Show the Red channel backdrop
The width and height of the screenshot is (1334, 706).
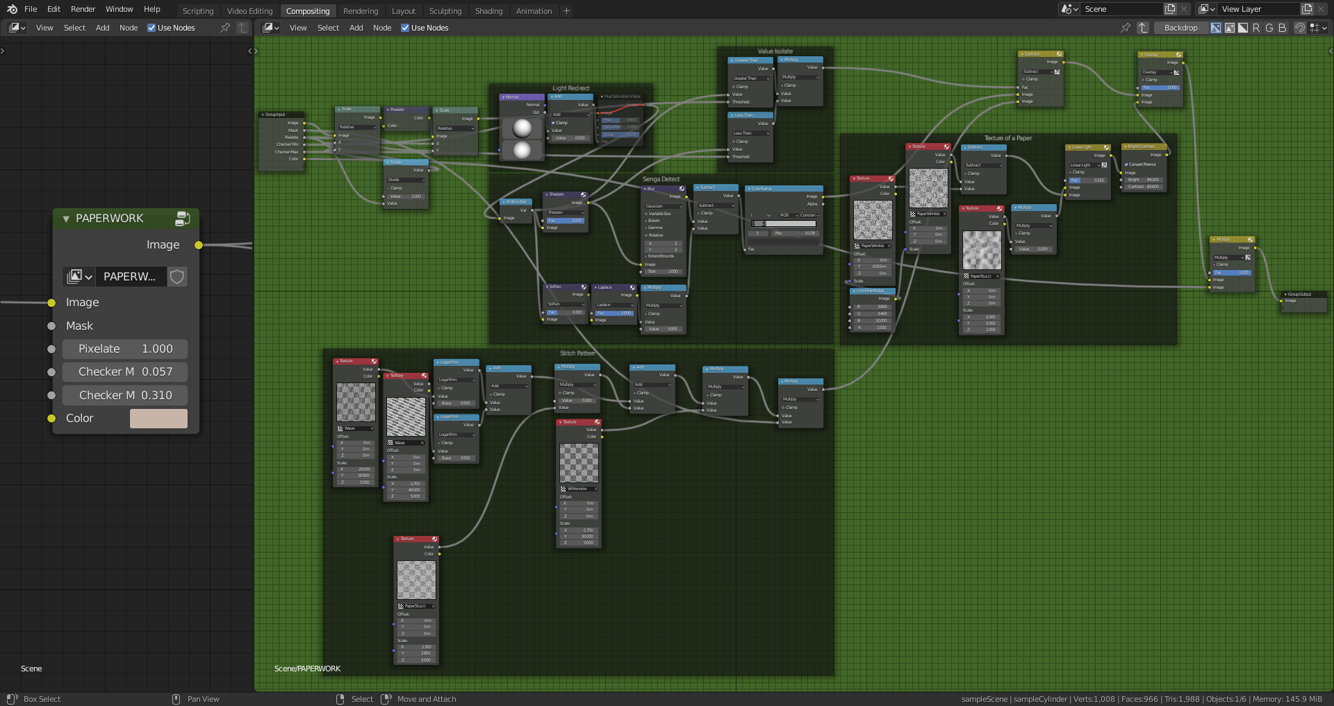click(1255, 28)
